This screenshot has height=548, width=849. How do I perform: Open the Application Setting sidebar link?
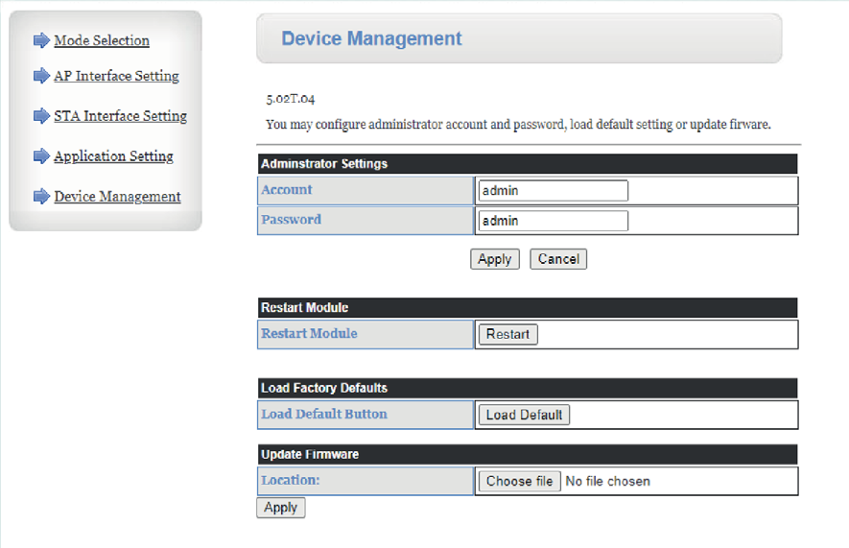pos(113,156)
